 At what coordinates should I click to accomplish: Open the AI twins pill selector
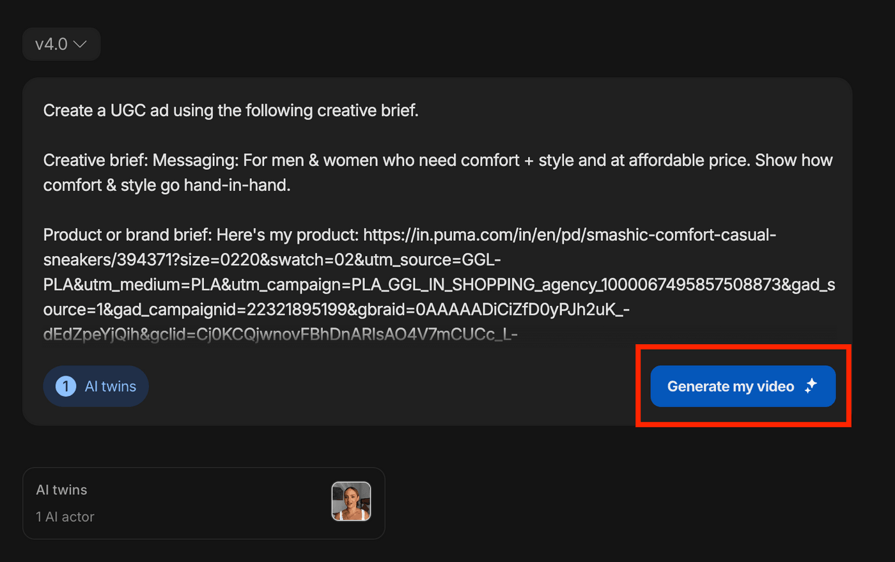96,386
